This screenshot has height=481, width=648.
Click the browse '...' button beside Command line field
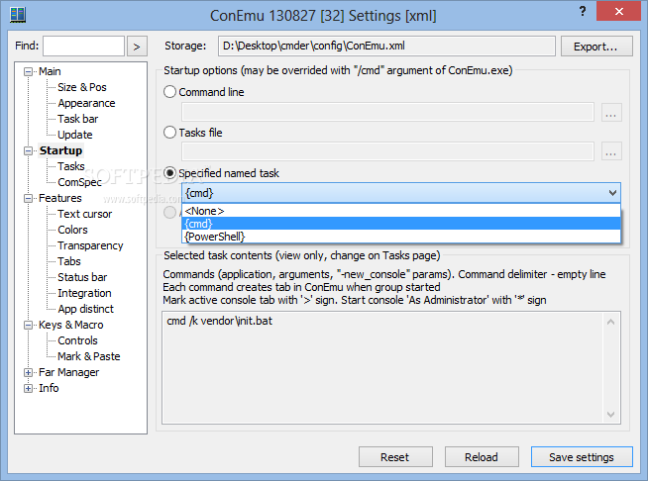coord(611,112)
